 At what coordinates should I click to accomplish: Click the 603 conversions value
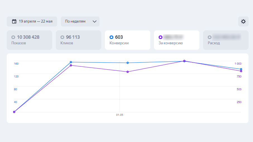[119, 37]
